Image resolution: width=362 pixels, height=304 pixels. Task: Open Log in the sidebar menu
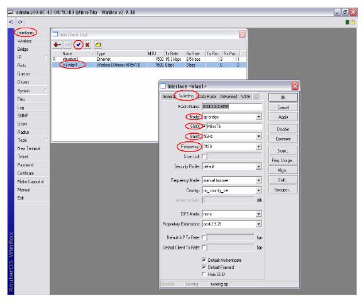coord(21,107)
